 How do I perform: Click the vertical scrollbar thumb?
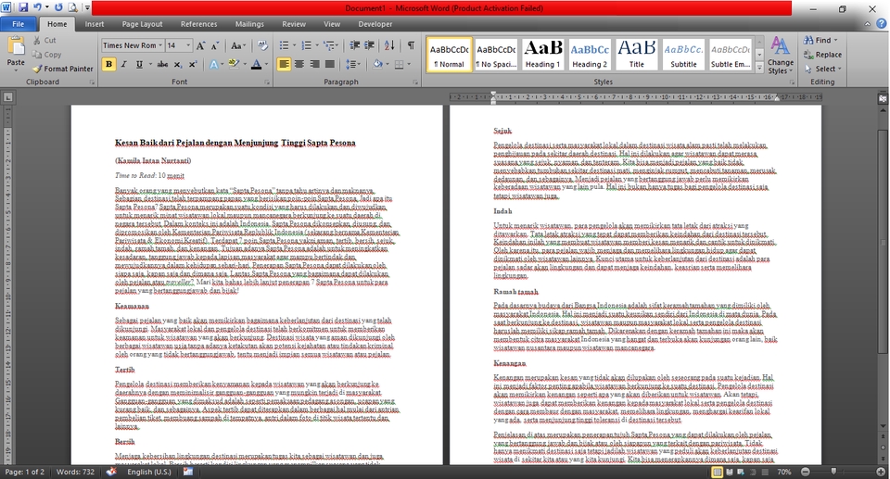tap(883, 241)
